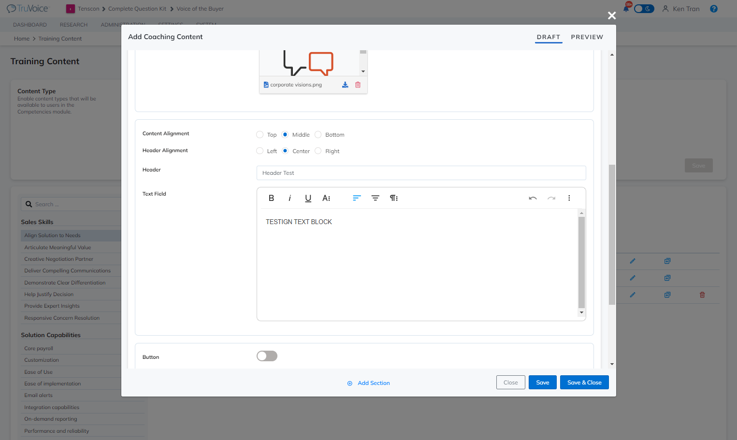Select Center header alignment
Screen dimensions: 737x440
click(285, 151)
